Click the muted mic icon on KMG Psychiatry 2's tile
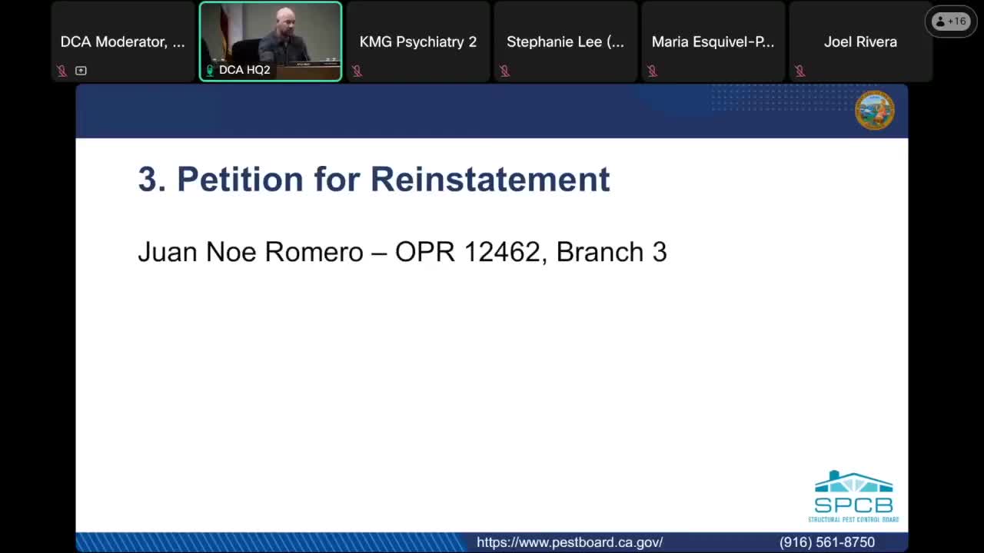The height and width of the screenshot is (553, 984). pos(357,70)
